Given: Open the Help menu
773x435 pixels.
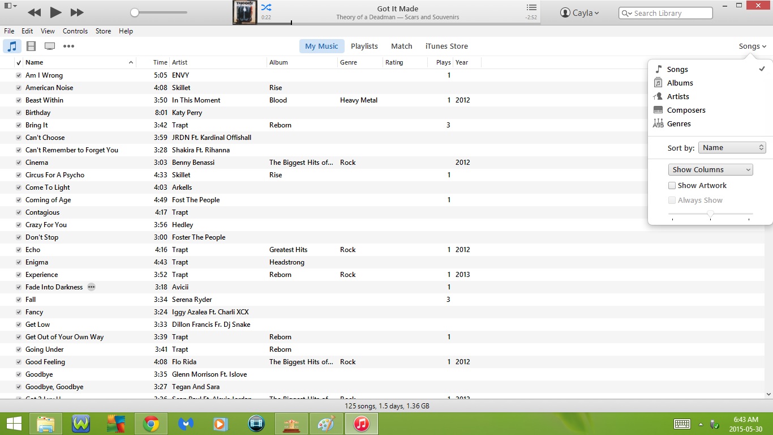Looking at the screenshot, I should (x=126, y=31).
